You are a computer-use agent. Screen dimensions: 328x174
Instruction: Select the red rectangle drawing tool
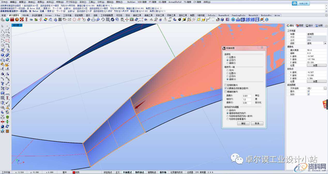pyautogui.click(x=7, y=41)
